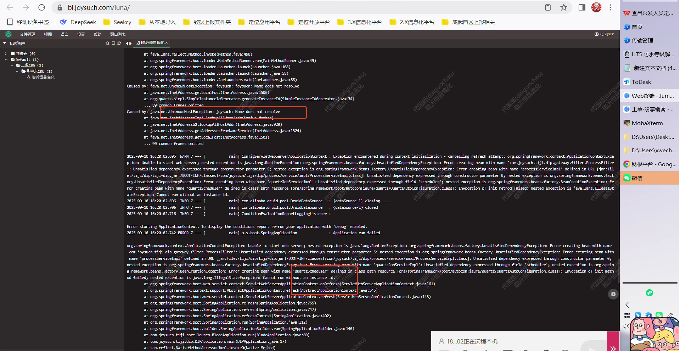The height and width of the screenshot is (351, 679).
Task: Switch to the 工单-纷享销客 Chrome window
Action: pos(650,109)
